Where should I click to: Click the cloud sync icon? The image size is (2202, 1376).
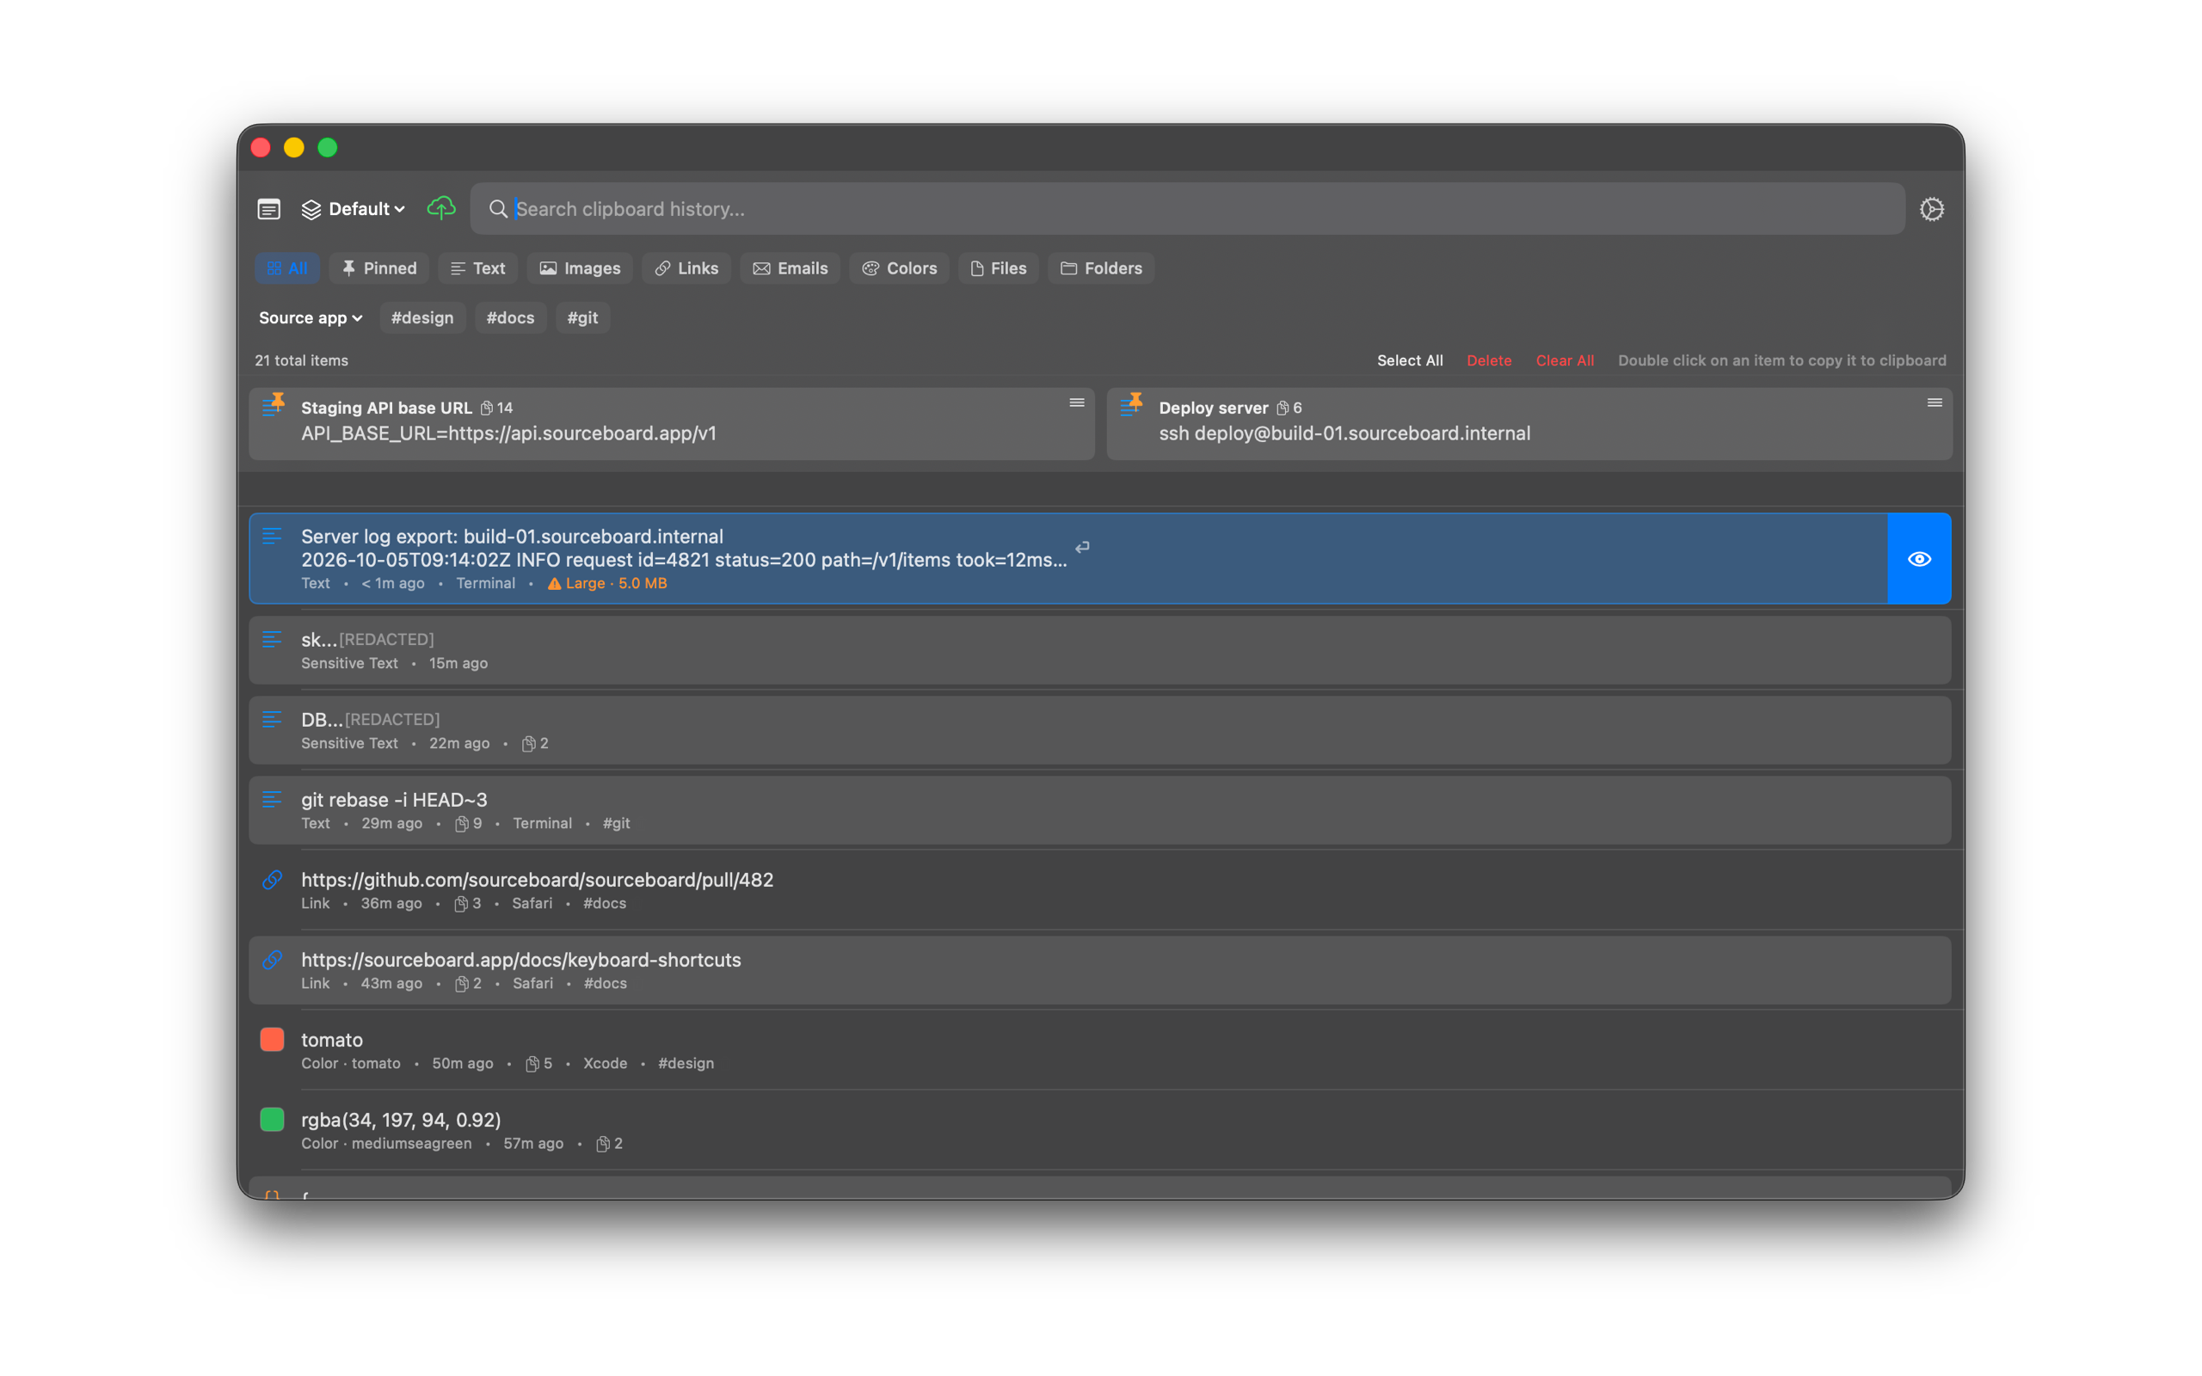click(x=441, y=208)
